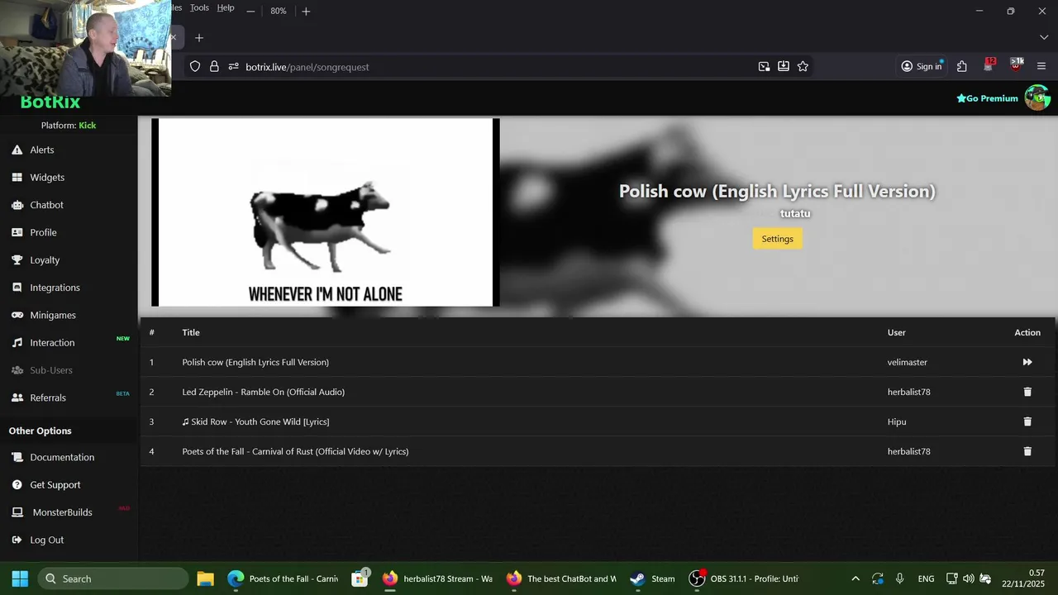Open the Firefox extensions puzzle icon

[962, 67]
